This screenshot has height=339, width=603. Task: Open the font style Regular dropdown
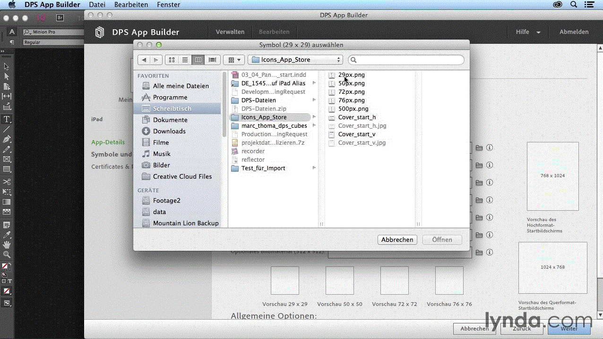point(53,42)
